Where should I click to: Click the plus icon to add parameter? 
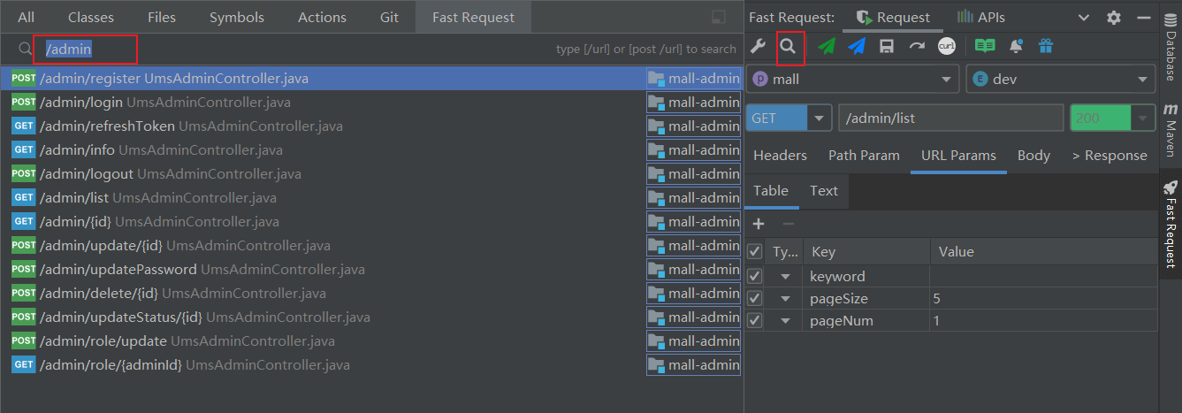point(758,224)
